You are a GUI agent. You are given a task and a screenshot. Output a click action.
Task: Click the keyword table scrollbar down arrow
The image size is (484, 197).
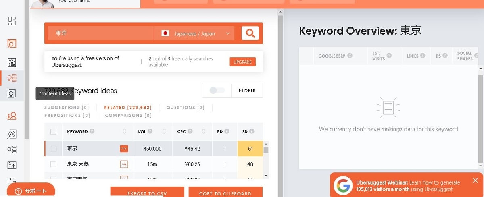pyautogui.click(x=266, y=176)
